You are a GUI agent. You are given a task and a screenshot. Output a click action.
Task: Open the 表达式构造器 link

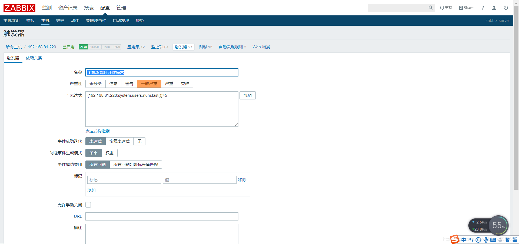(98, 131)
